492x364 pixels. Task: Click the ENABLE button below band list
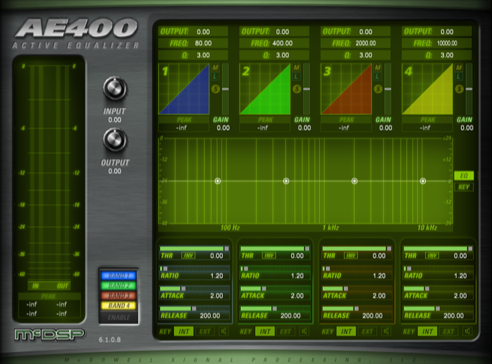[118, 318]
